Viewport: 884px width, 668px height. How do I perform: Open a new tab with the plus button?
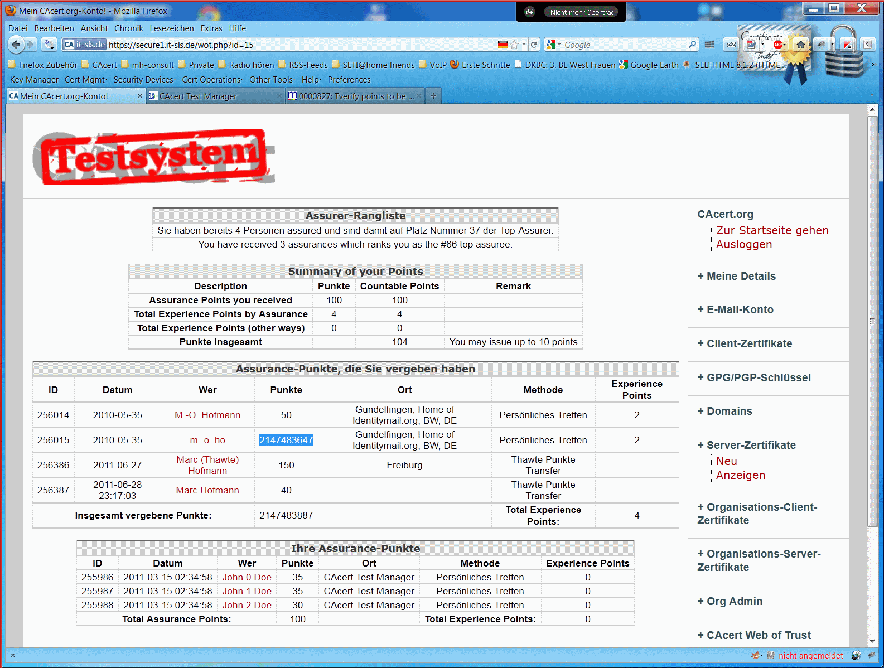click(x=433, y=96)
